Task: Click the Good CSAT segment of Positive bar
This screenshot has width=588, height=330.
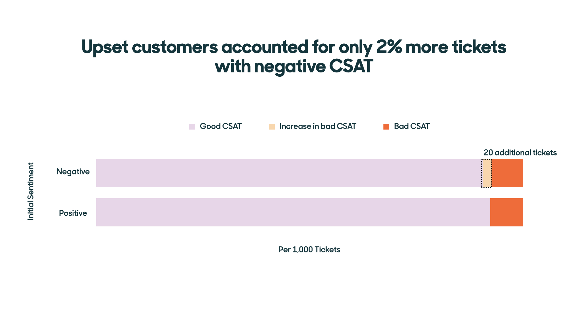Action: 293,212
